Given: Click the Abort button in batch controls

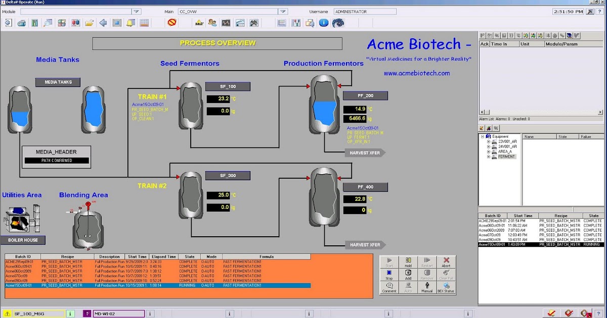Looking at the screenshot, I should click(446, 260).
